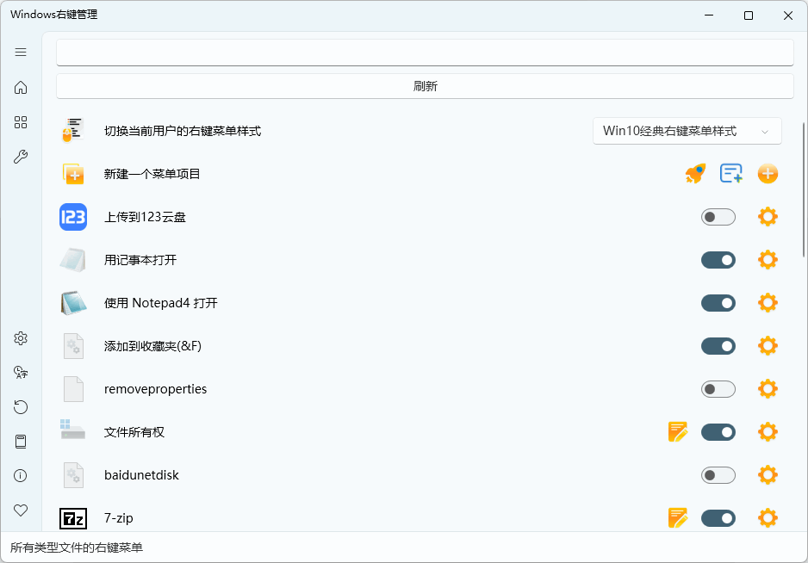Open the grid categories sidebar item
Image resolution: width=808 pixels, height=563 pixels.
(21, 122)
